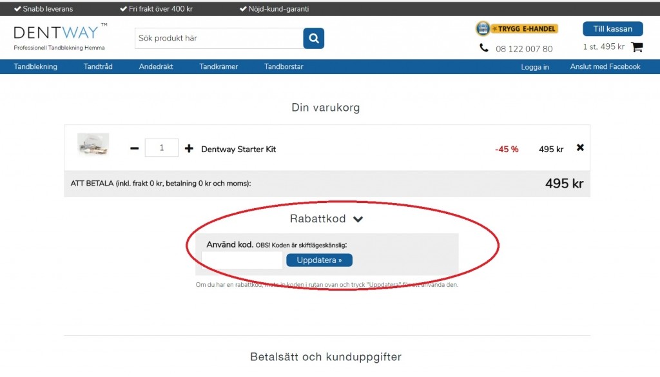The image size is (660, 377).
Task: Focus the Sök produkt här search field
Action: point(219,38)
